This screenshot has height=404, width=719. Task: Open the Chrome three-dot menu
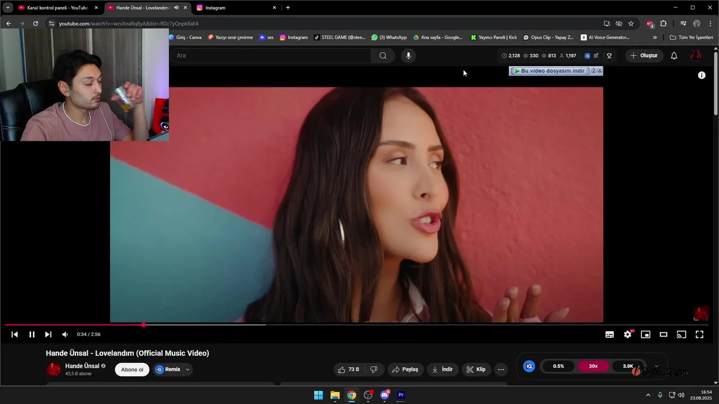click(711, 24)
